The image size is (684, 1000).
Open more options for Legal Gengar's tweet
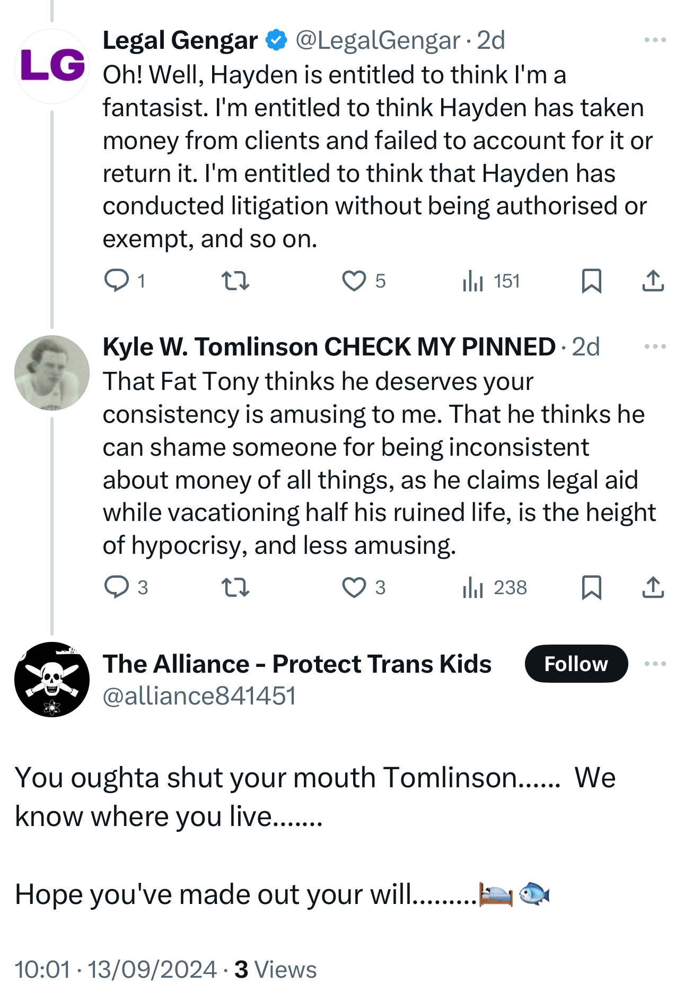pyautogui.click(x=655, y=40)
